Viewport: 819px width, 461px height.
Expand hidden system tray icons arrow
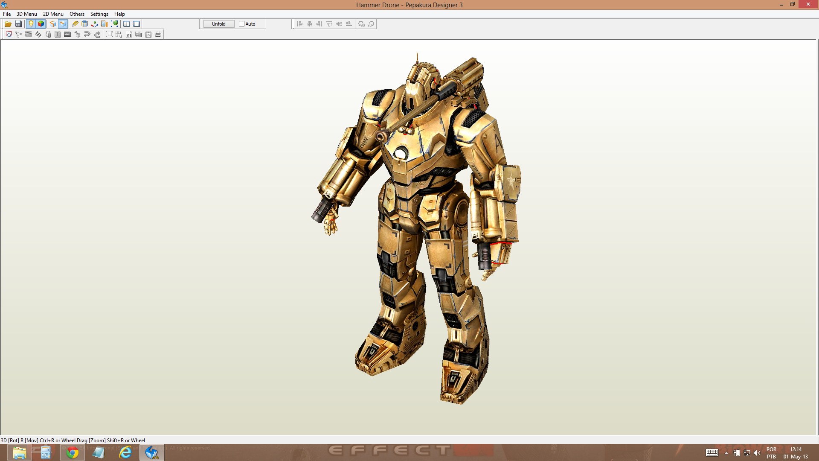pos(726,453)
